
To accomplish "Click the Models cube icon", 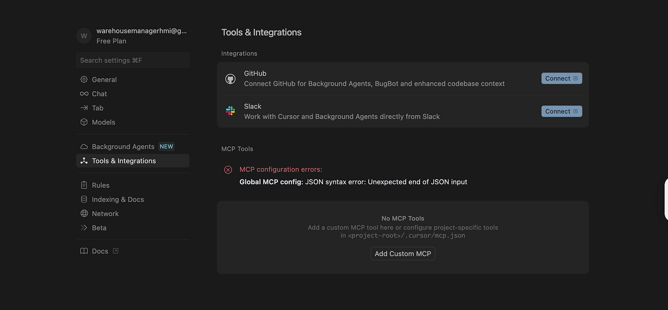I will (x=84, y=122).
